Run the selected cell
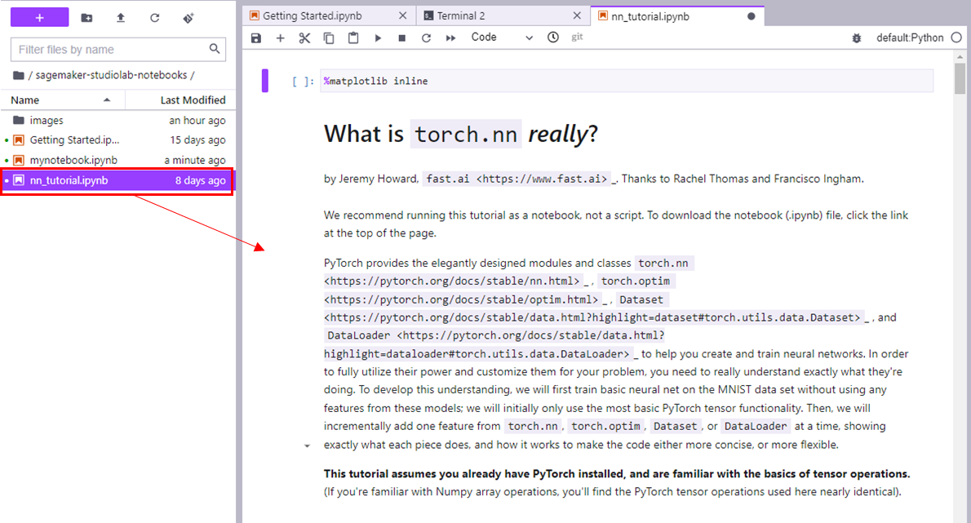Image resolution: width=971 pixels, height=523 pixels. tap(378, 38)
